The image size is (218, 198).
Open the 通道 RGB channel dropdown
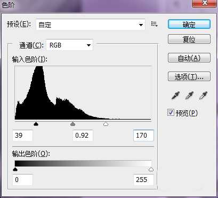pos(69,45)
